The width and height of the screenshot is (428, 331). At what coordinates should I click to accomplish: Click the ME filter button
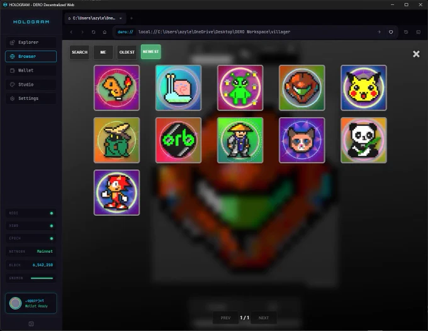[x=103, y=52]
